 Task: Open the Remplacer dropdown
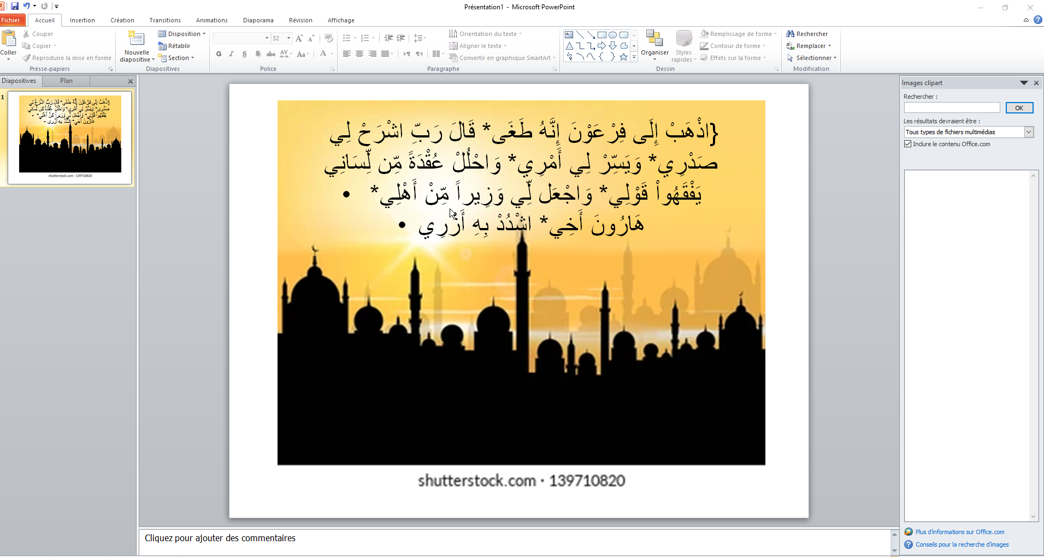tap(809, 46)
